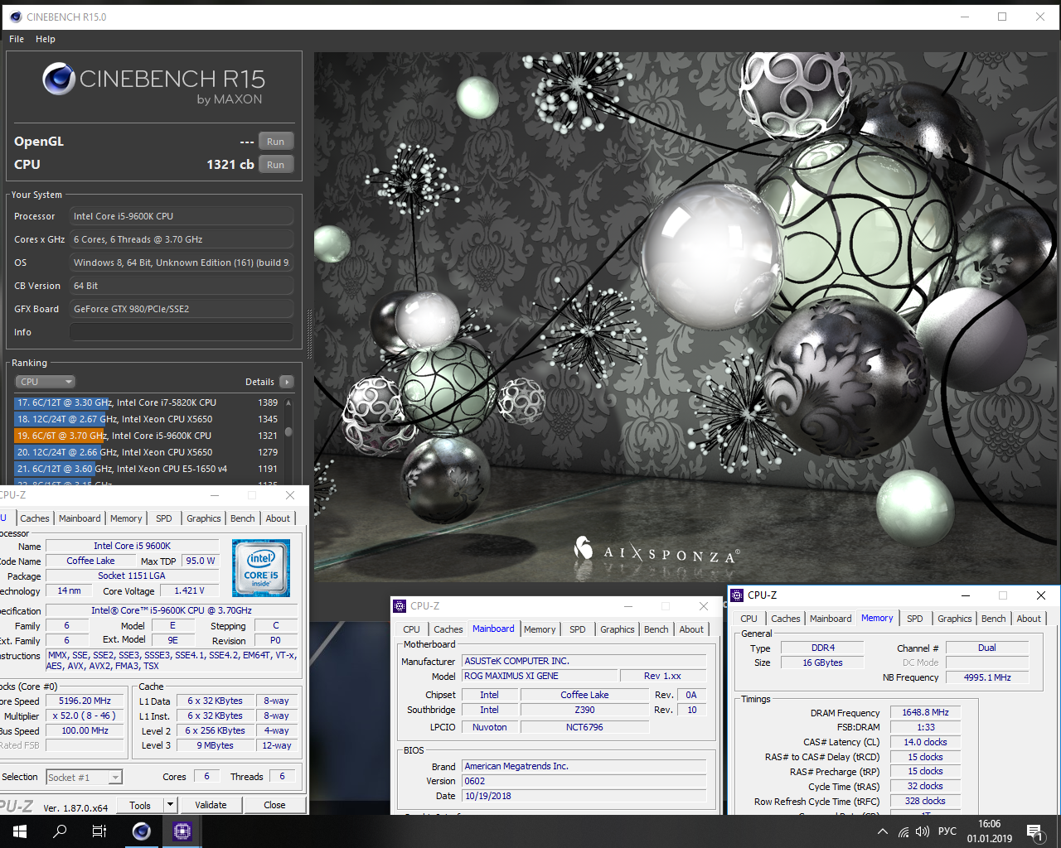Screen dimensions: 1061x848
Task: Select highlighted i5-9600K ranking row
Action: click(148, 436)
